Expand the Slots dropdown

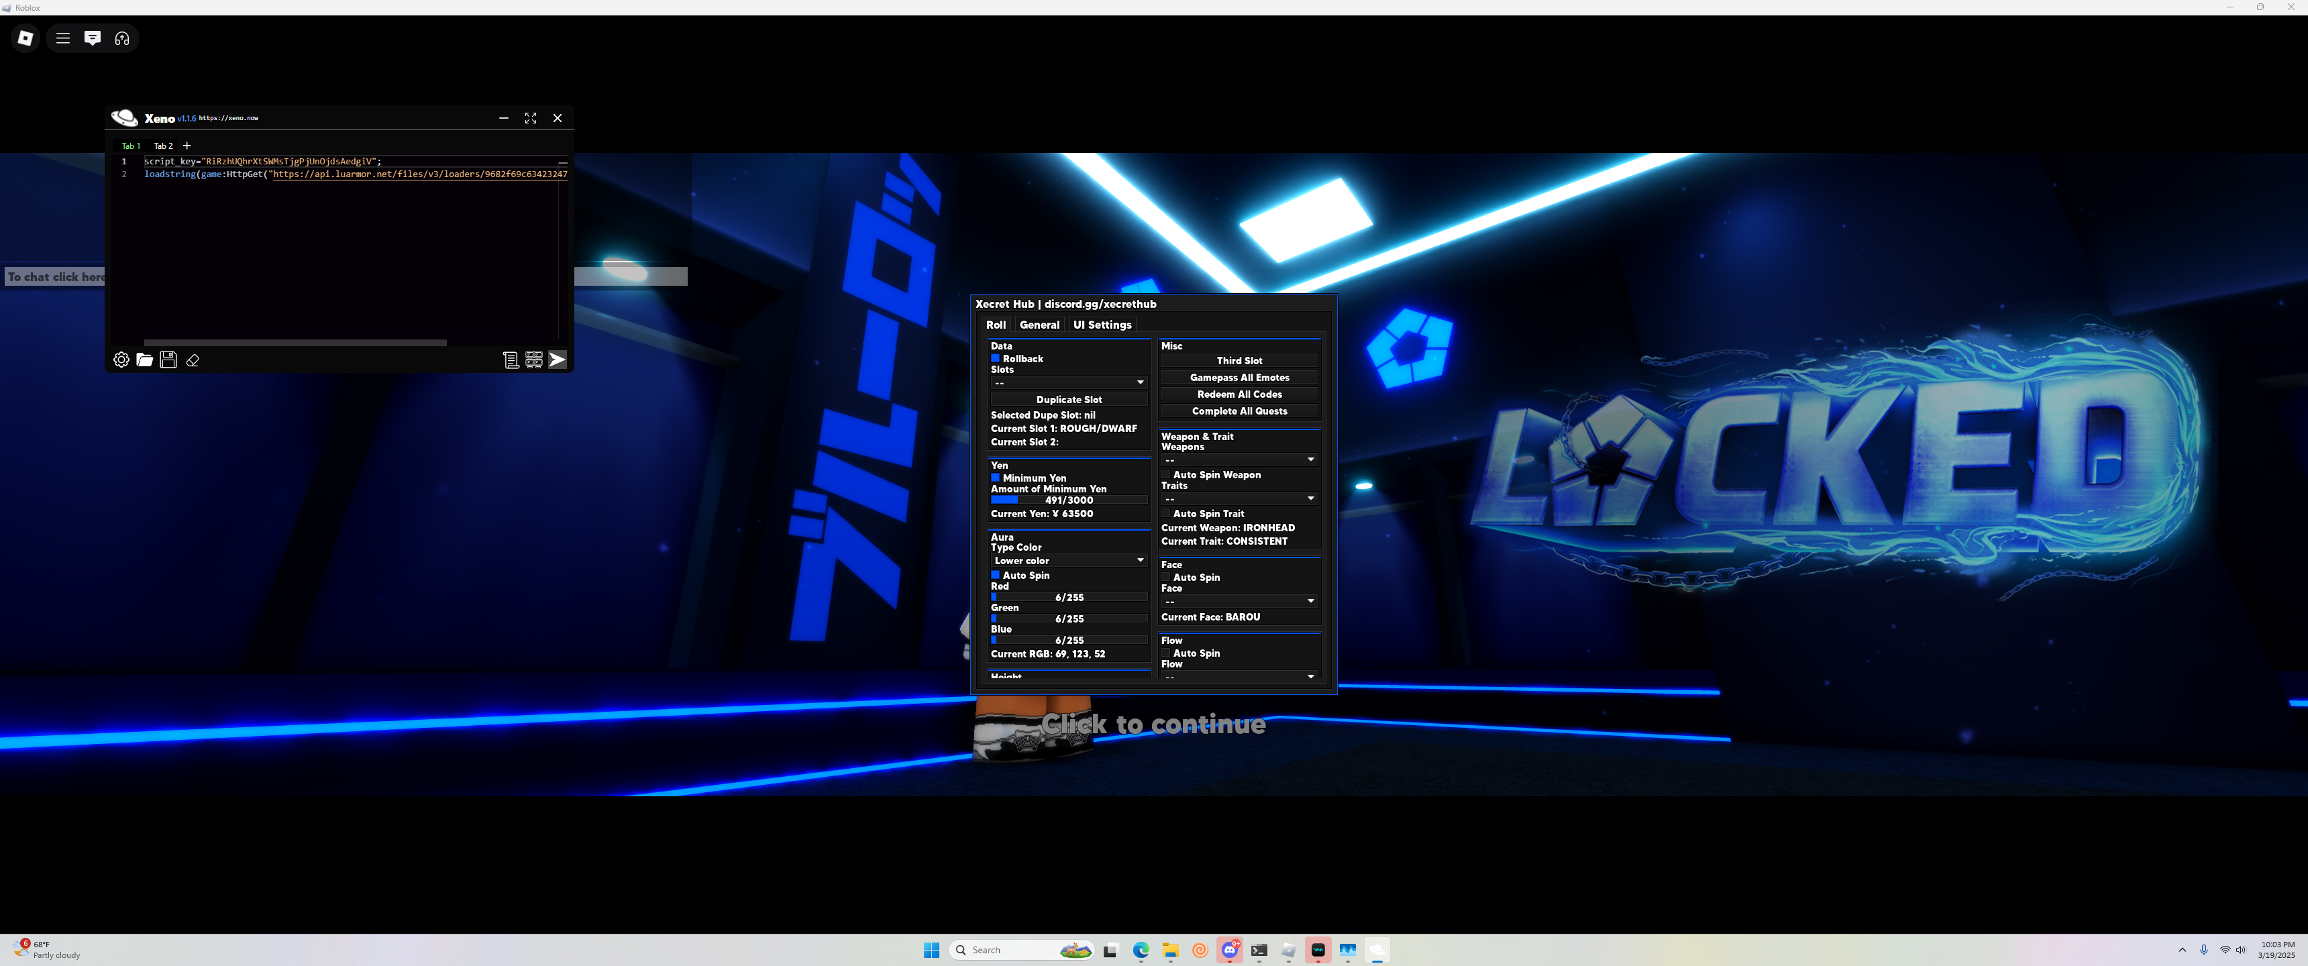click(x=1068, y=382)
